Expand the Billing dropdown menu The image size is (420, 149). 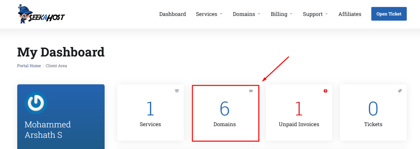[x=282, y=14]
